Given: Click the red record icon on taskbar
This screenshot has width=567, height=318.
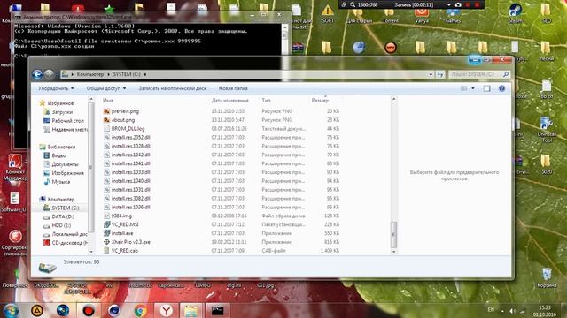Looking at the screenshot, I should click(89, 310).
